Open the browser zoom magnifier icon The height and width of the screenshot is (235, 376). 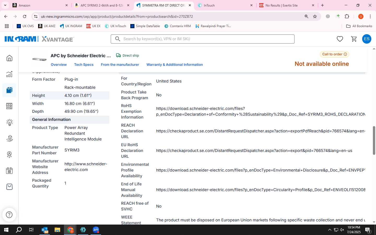(307, 16)
